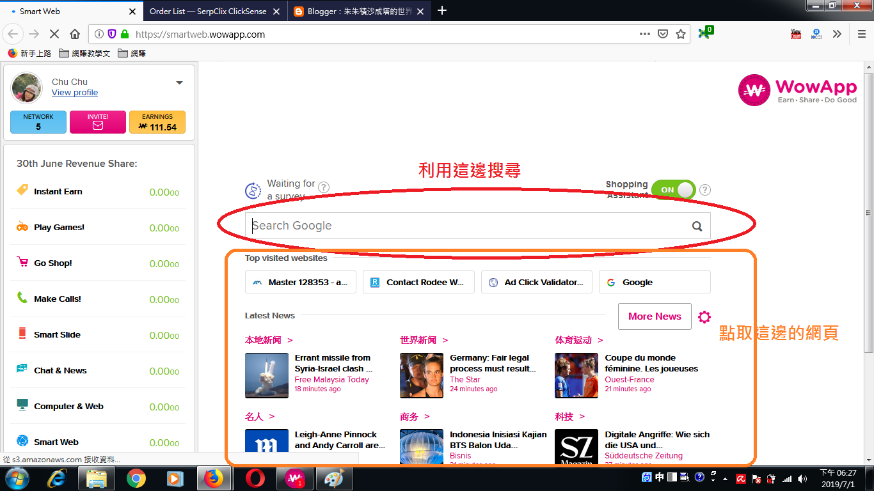
Task: Expand the 名人 news category
Action: (260, 417)
